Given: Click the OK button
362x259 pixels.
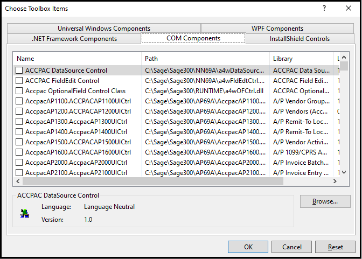Looking at the screenshot, I should click(x=248, y=247).
